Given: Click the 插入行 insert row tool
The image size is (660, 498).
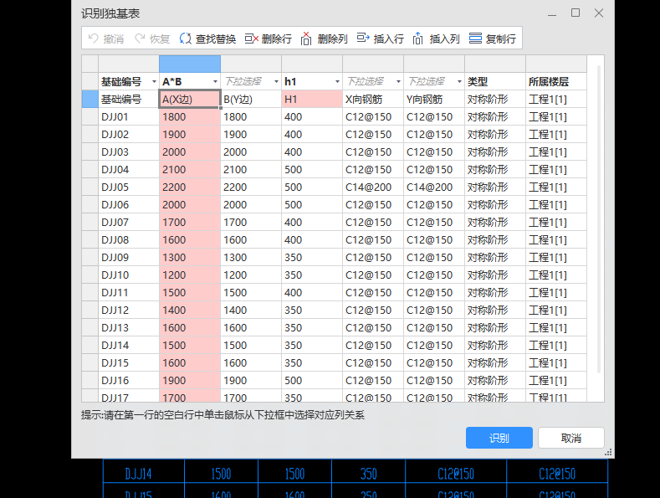Looking at the screenshot, I should pos(380,39).
